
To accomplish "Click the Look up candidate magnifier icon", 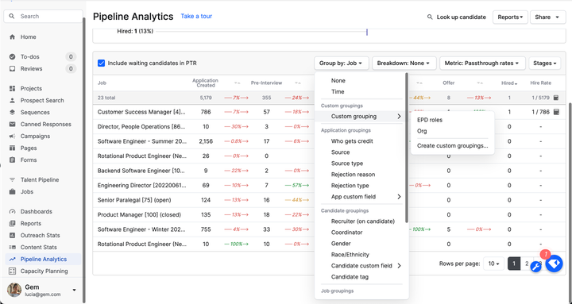I will click(430, 17).
